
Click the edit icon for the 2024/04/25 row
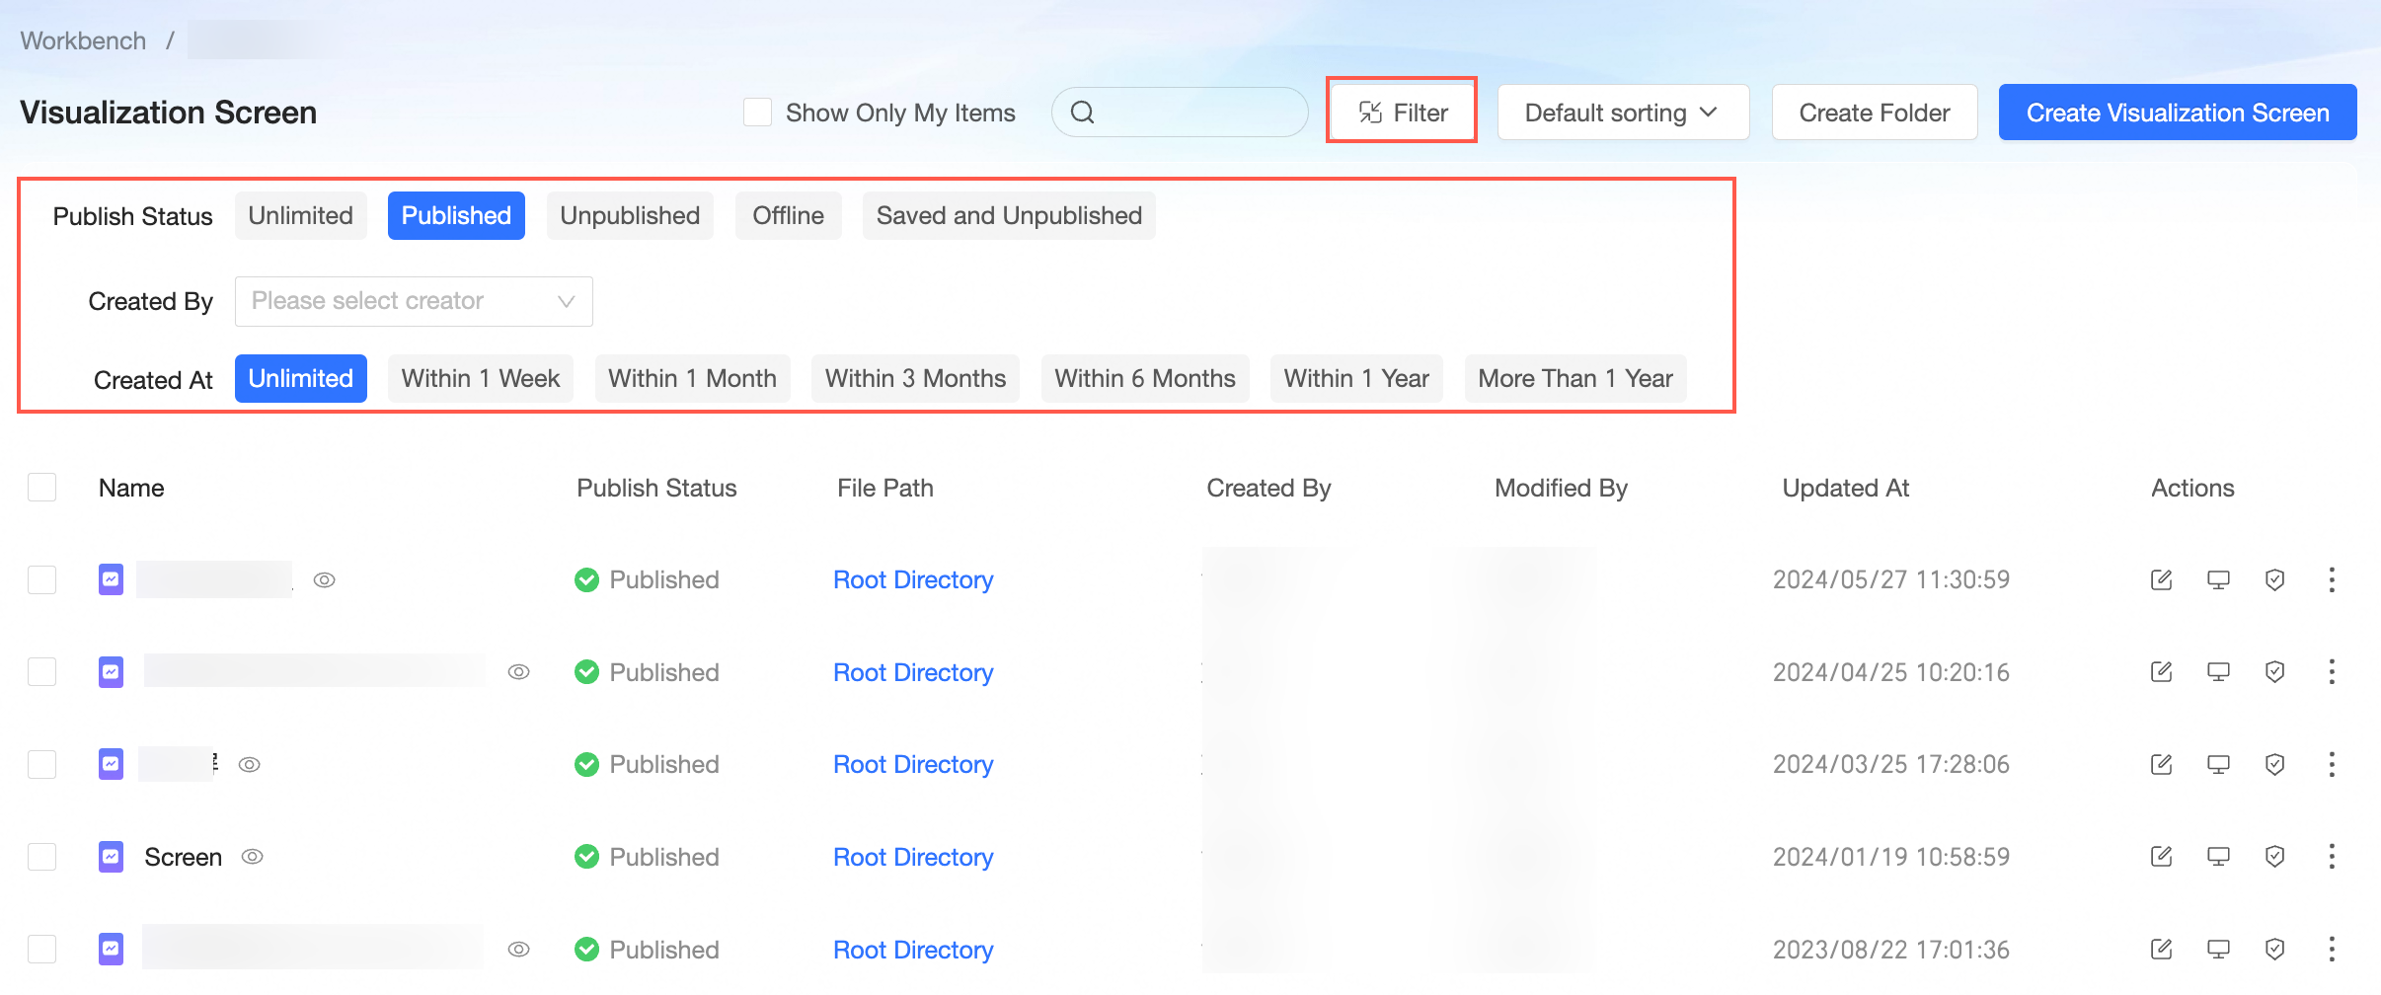[2161, 672]
